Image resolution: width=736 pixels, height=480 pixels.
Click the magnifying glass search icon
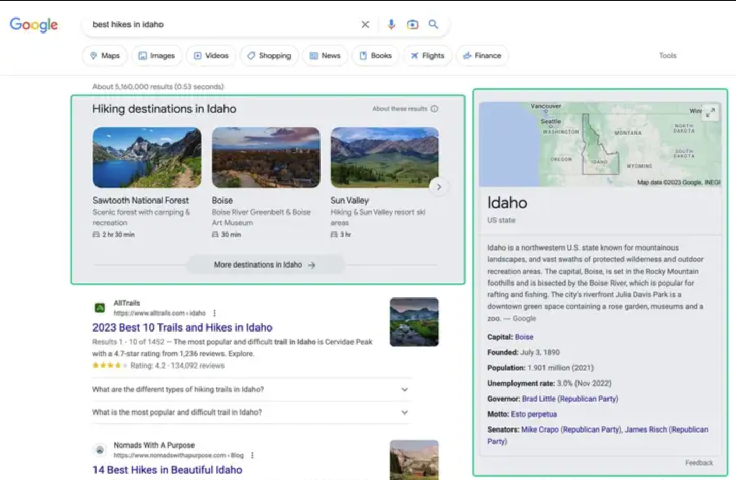434,24
